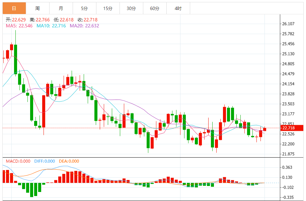Click the 26.107 price axis label
This screenshot has width=306, height=201.
point(288,24)
